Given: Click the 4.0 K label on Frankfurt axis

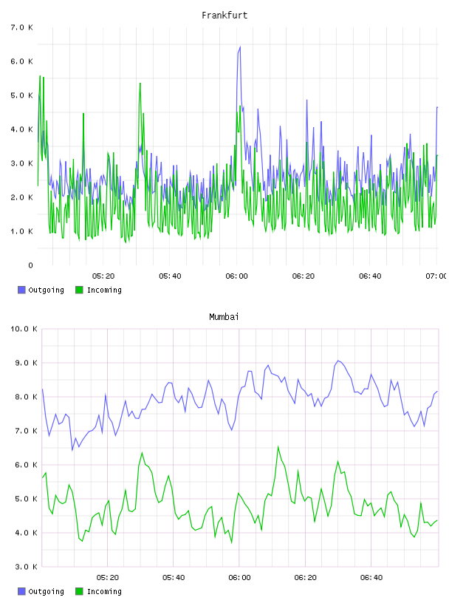Looking at the screenshot, I should [x=22, y=129].
